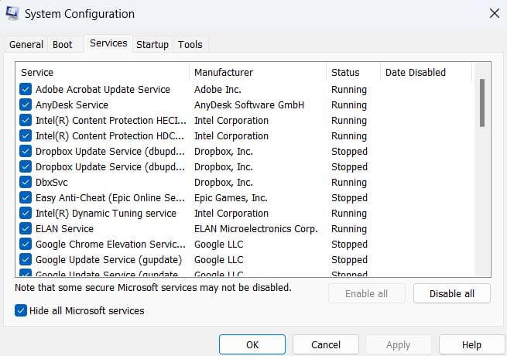
Task: Uncheck Google Update Service (gupdate) checkbox
Action: (26, 259)
